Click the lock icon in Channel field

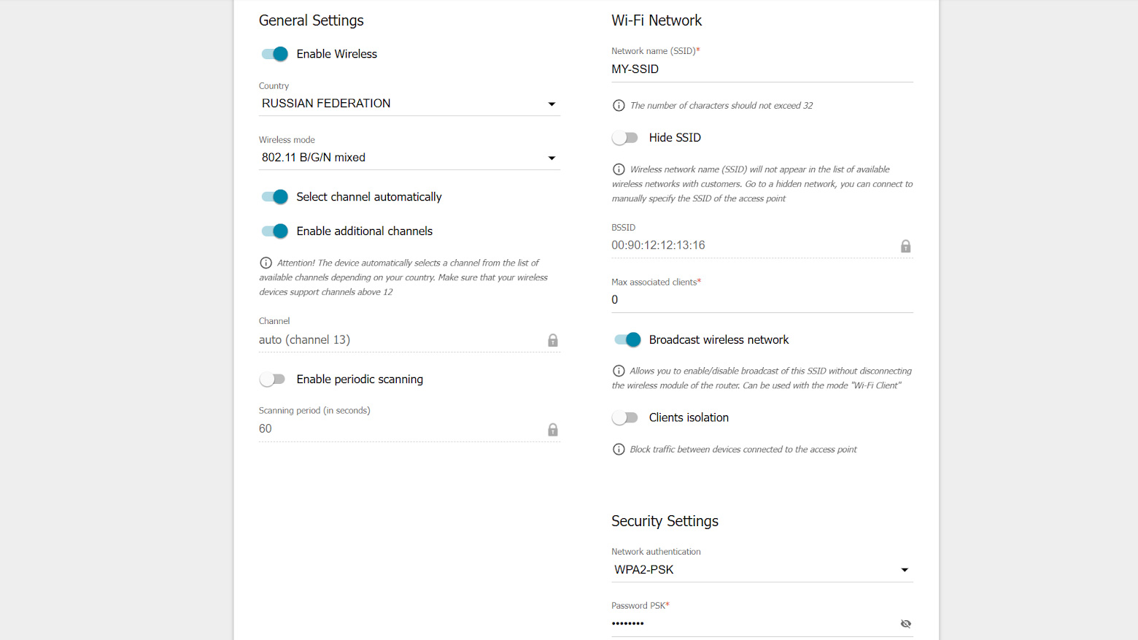pos(553,340)
